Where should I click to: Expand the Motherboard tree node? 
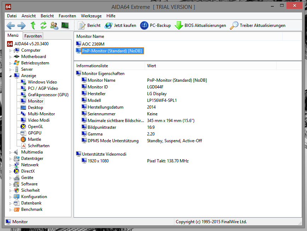point(10,57)
